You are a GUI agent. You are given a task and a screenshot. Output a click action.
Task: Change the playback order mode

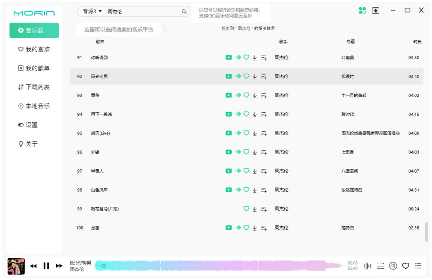pyautogui.click(x=380, y=266)
